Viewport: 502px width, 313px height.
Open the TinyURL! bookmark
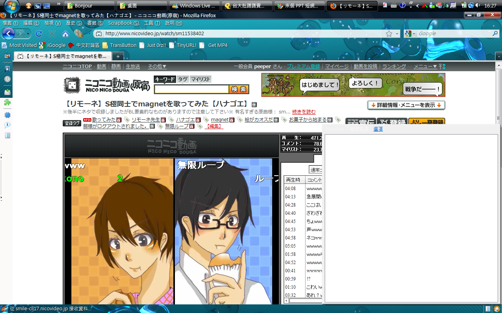click(x=183, y=45)
